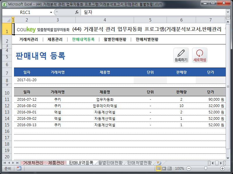
Task: Click the cell 90,000 원
Action: coord(211,99)
